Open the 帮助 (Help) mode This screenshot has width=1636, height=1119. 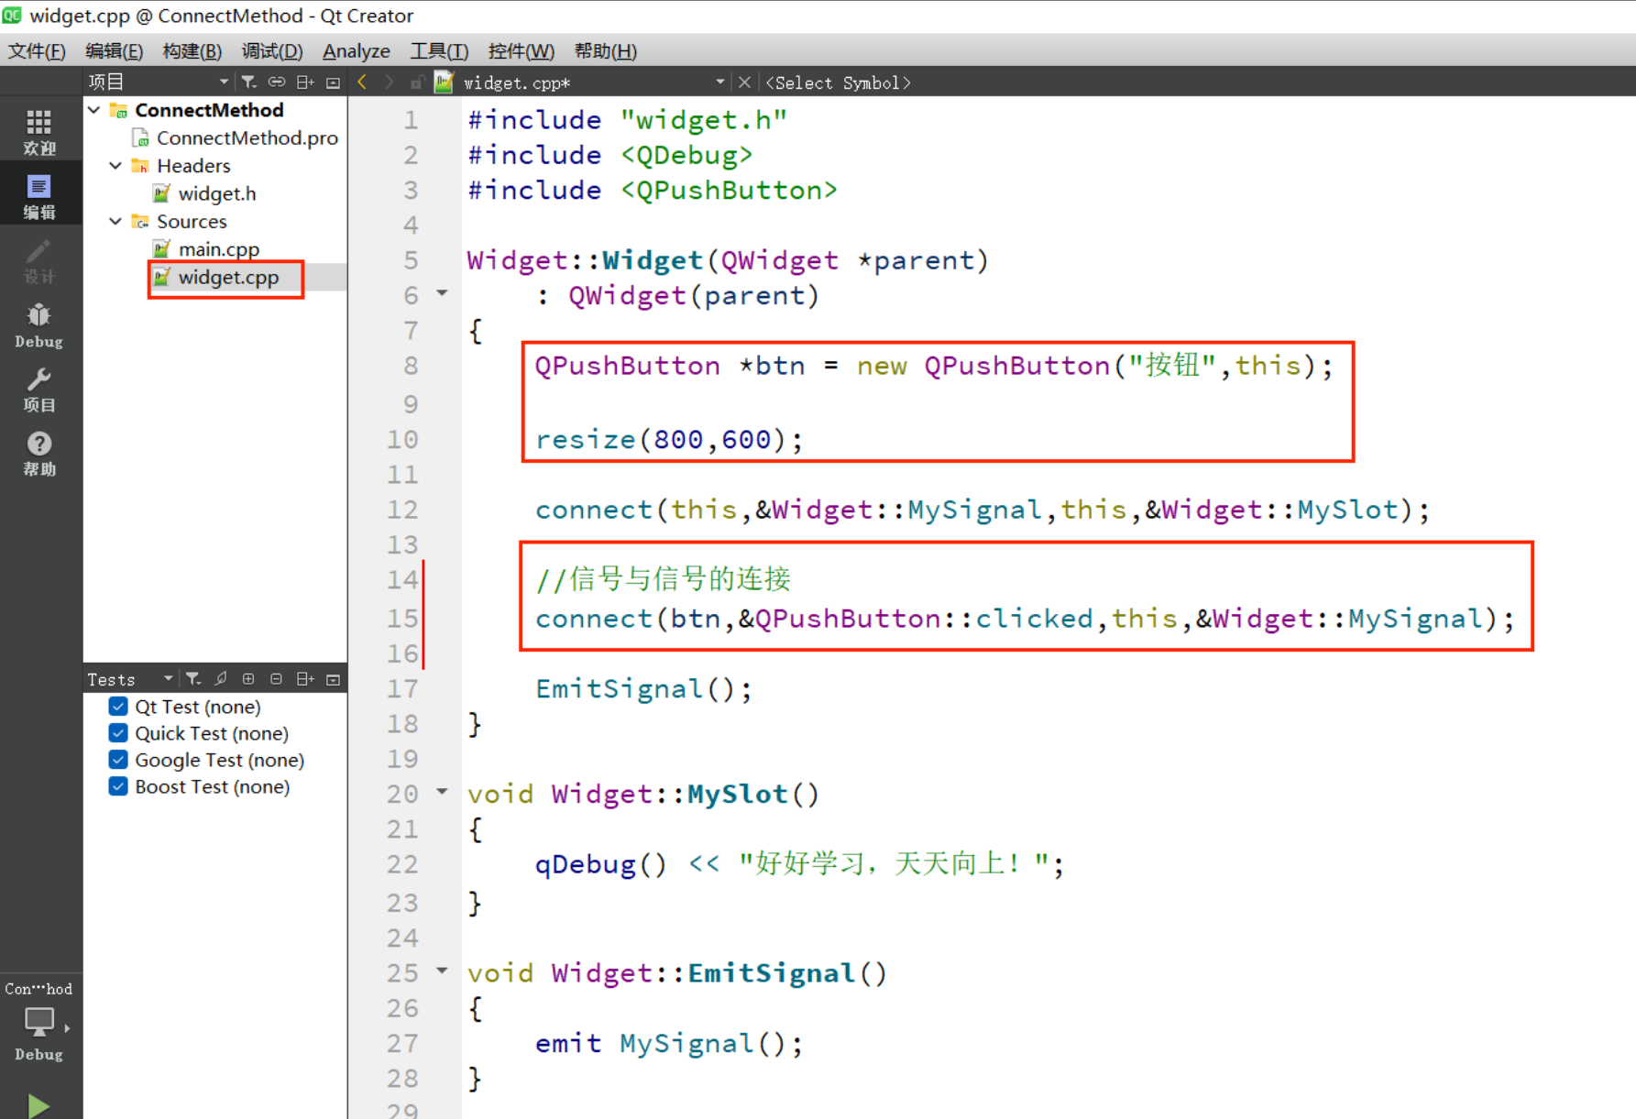[x=39, y=454]
